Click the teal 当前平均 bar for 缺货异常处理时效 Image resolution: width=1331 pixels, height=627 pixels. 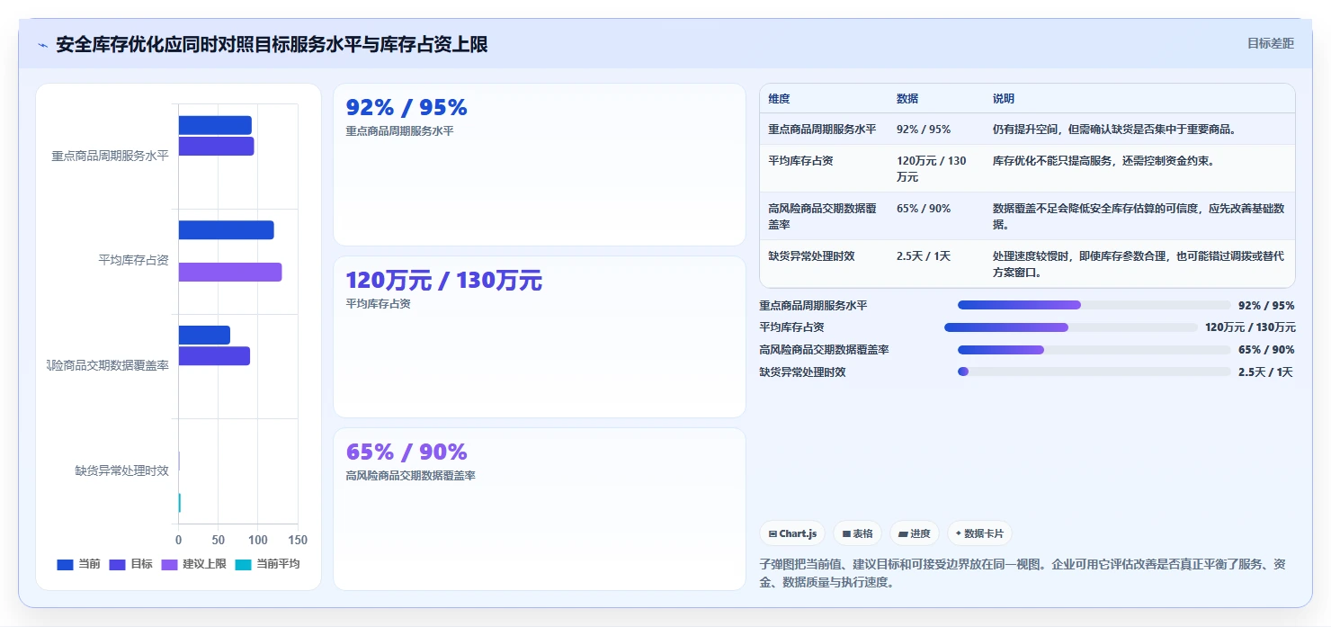(x=179, y=503)
